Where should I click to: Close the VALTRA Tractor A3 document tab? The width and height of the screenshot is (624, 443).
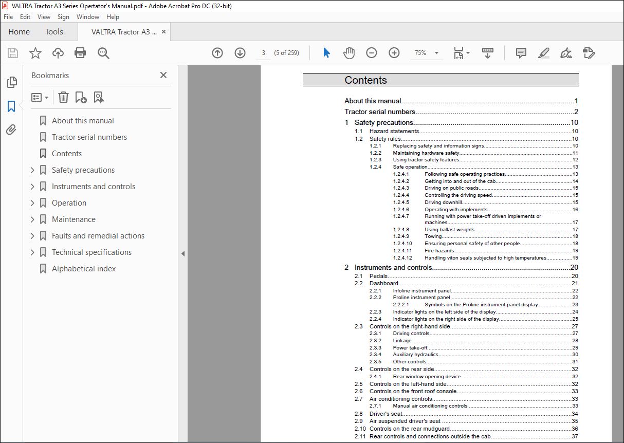(164, 31)
